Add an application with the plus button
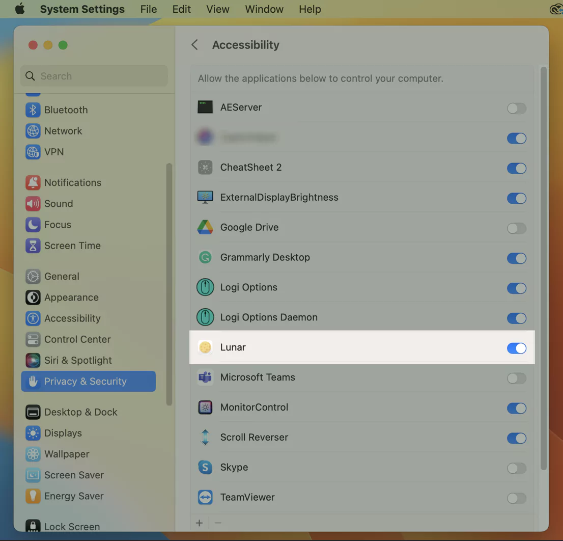563x541 pixels. tap(199, 523)
